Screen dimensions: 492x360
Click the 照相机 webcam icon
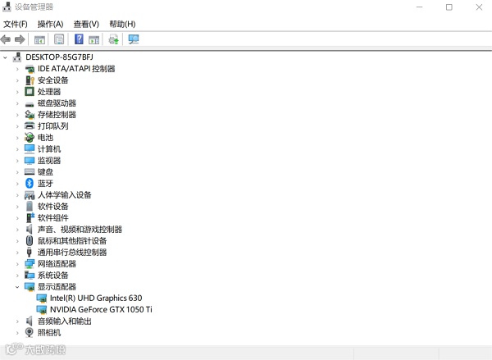[30, 332]
